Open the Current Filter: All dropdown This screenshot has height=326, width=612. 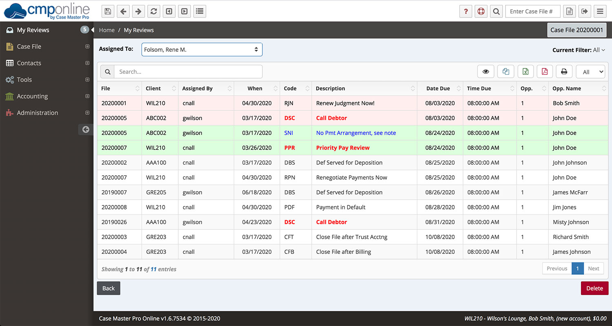(x=579, y=50)
